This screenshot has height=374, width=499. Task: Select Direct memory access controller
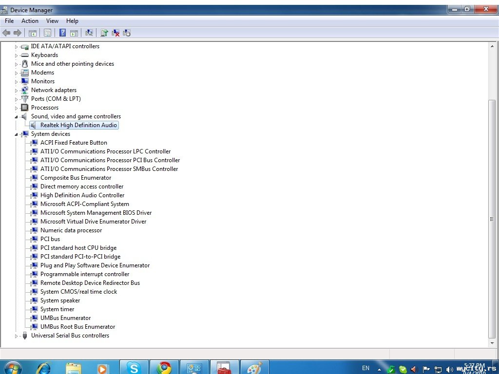[82, 187]
